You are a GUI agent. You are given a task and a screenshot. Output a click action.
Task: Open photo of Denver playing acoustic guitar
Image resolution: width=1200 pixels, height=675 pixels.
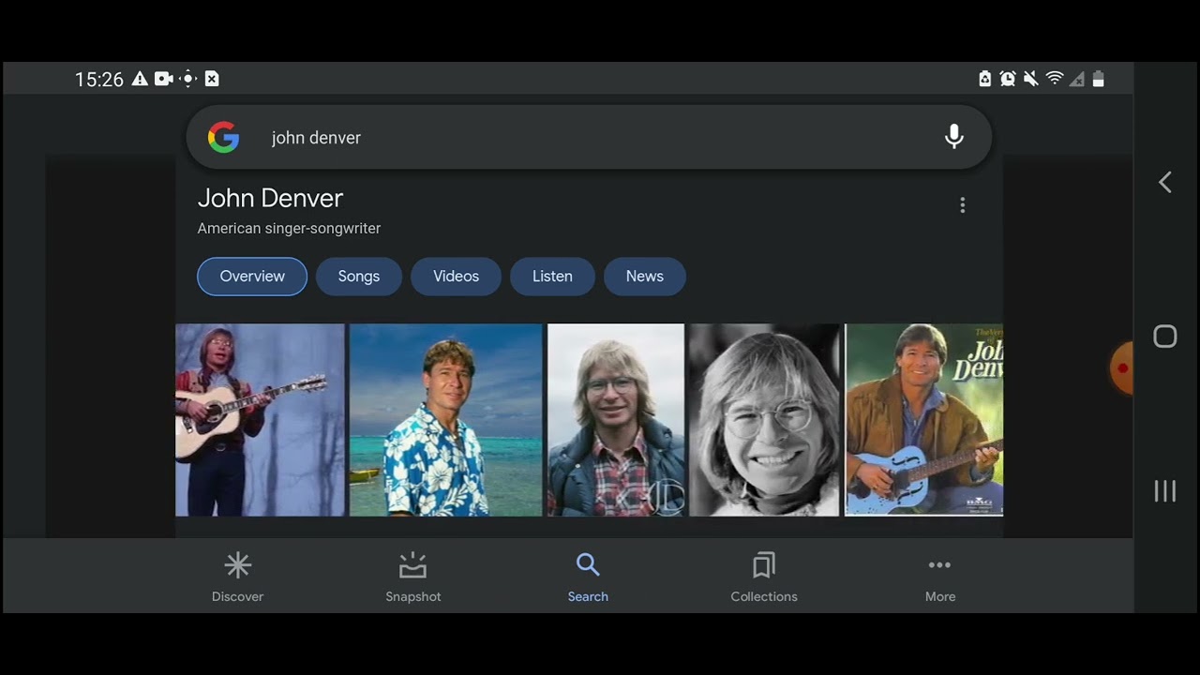tap(260, 420)
